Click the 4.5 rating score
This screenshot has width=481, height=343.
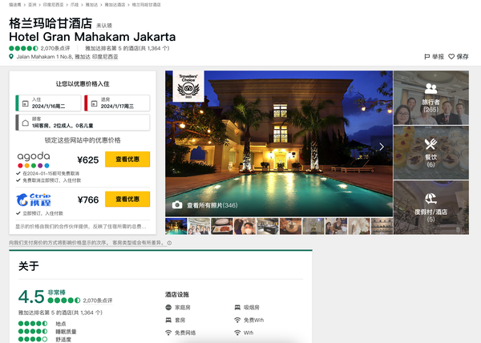click(31, 297)
